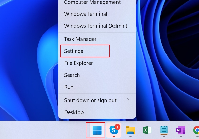Choose Search in the menu
This screenshot has height=139, width=199.
click(97, 75)
